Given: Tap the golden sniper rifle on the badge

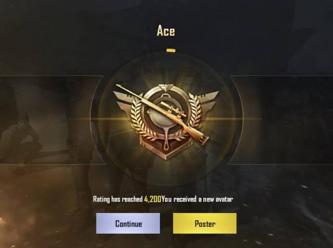Looking at the screenshot, I should (163, 115).
